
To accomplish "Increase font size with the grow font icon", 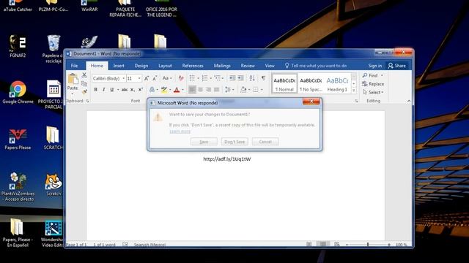I will coord(147,78).
